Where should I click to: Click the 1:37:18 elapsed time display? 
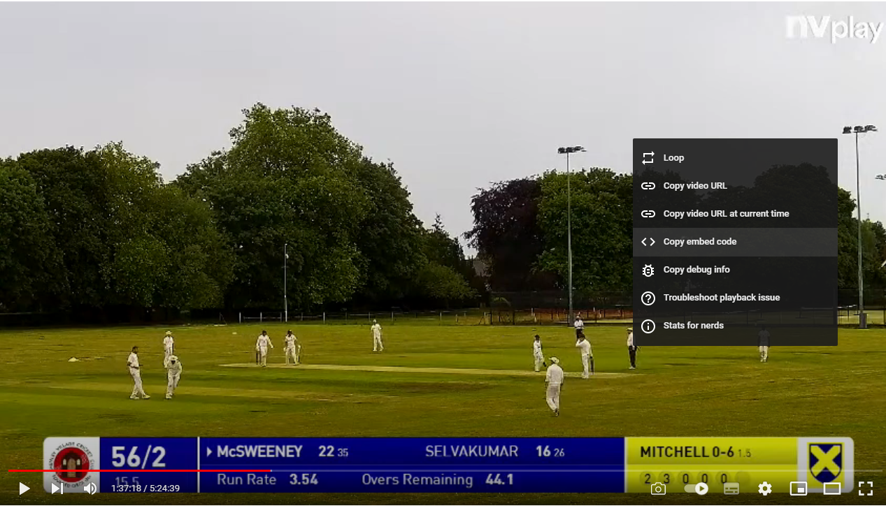tap(126, 489)
